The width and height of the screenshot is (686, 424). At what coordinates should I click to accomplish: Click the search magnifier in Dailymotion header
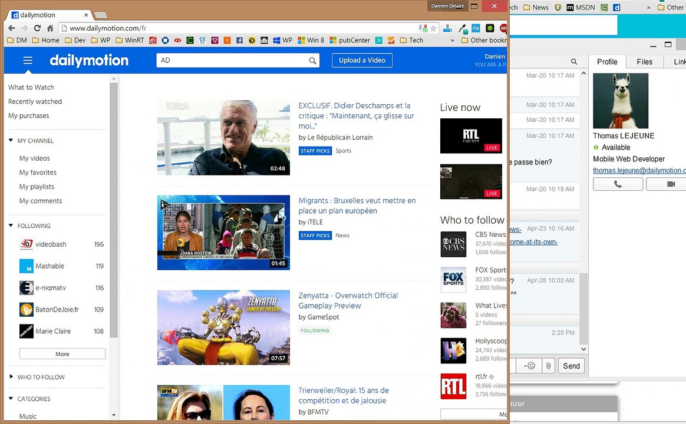click(x=312, y=61)
